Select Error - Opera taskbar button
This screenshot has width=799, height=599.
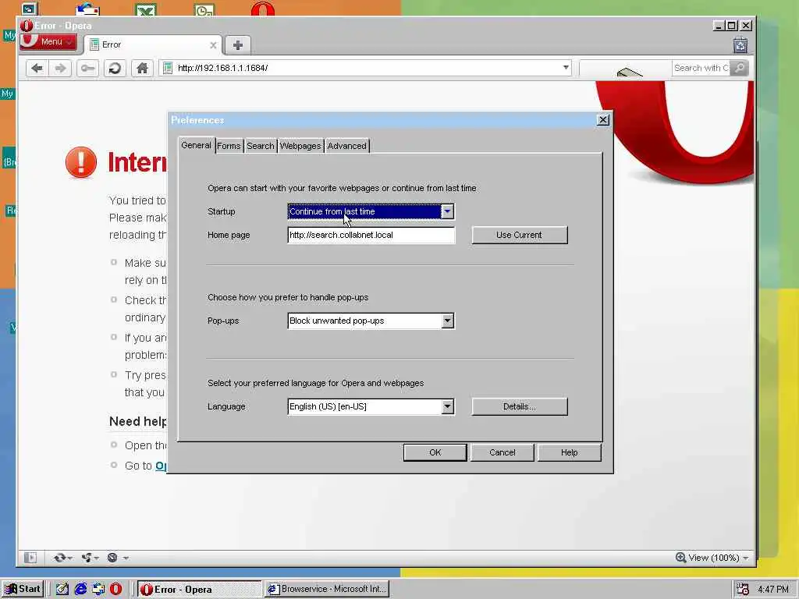(199, 589)
